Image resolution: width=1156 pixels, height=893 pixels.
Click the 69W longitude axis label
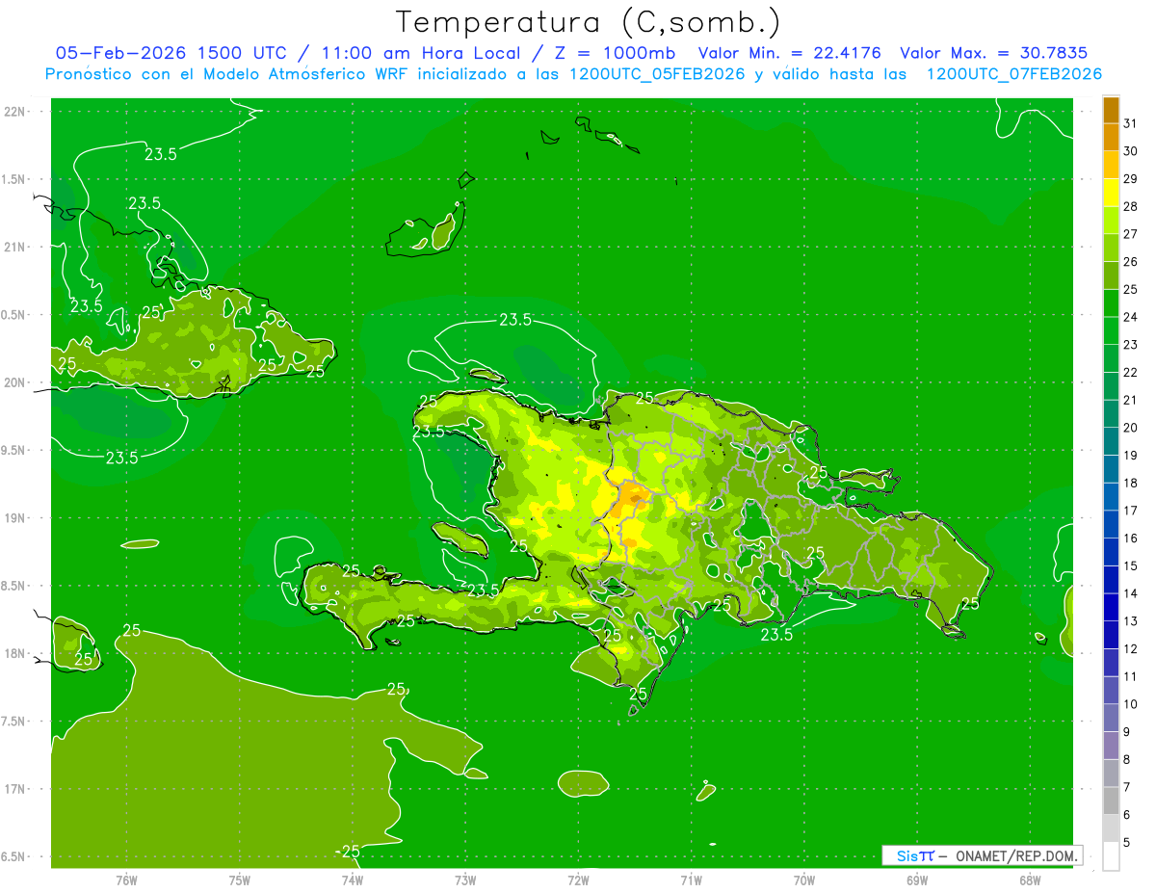[917, 880]
